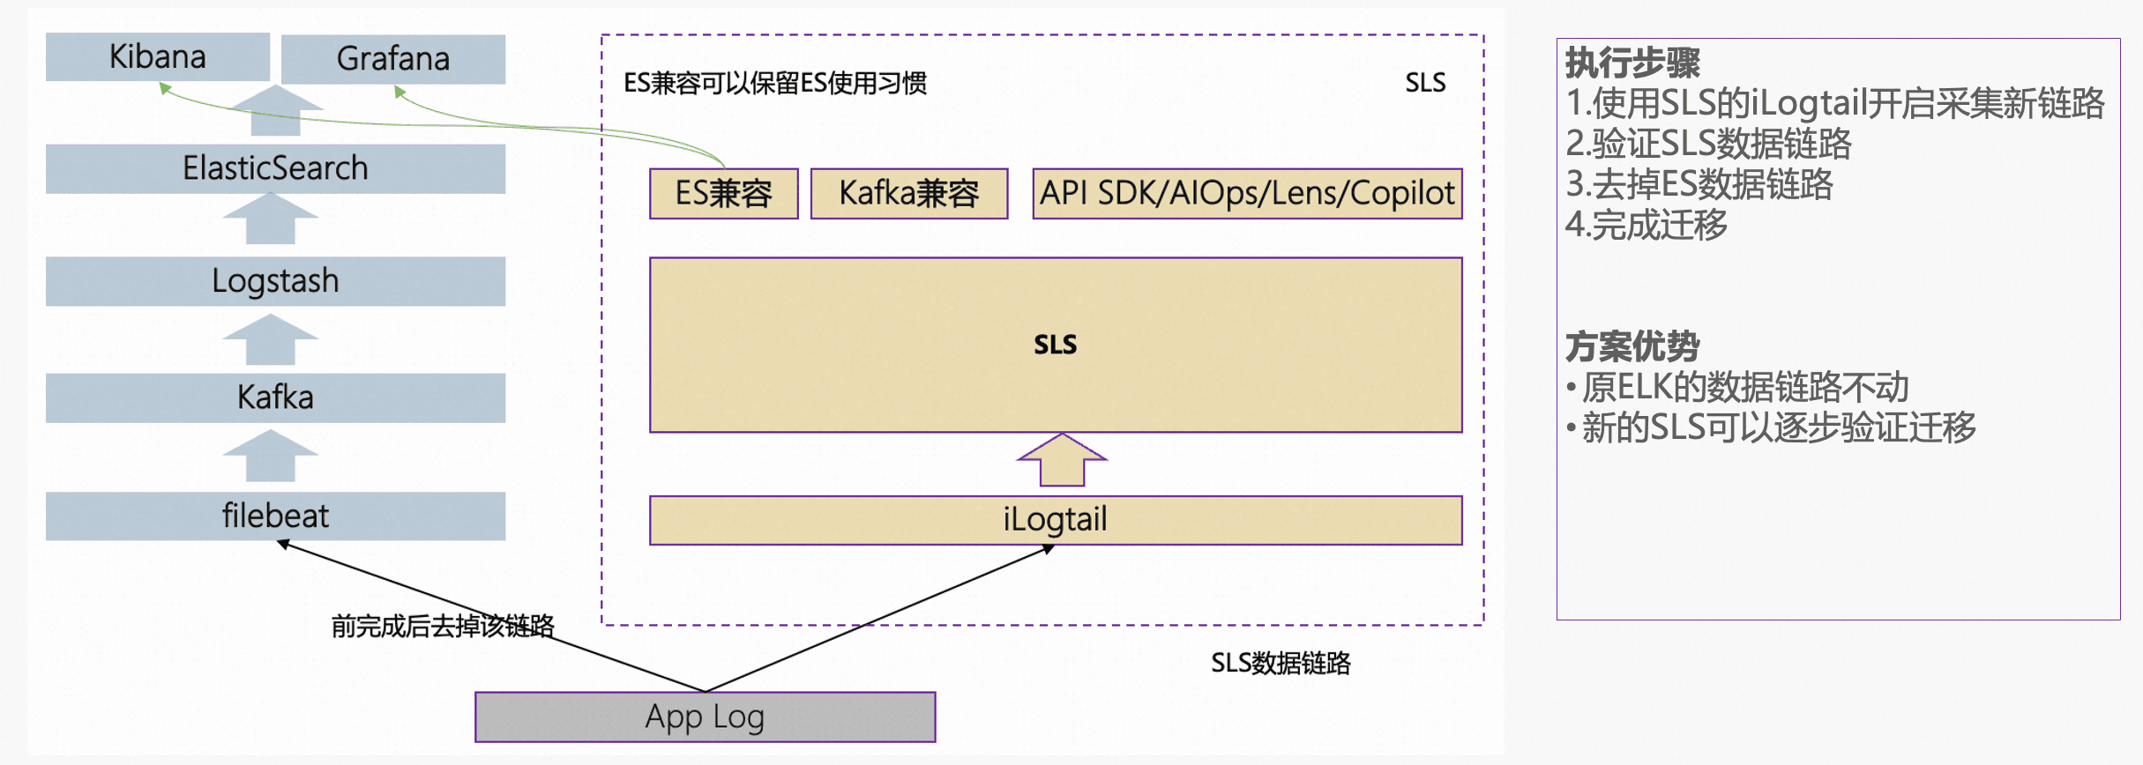Click the large central SLS block
Image resolution: width=2143 pixels, height=765 pixels.
point(1055,345)
